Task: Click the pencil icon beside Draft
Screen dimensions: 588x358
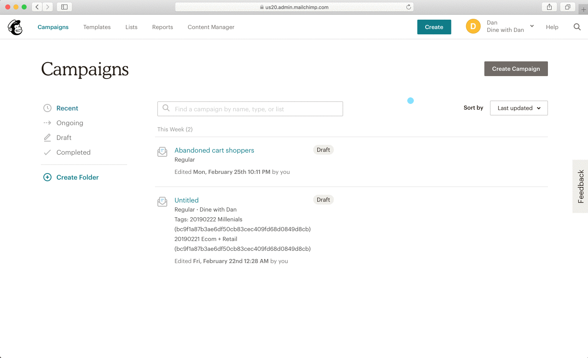Action: (x=47, y=137)
